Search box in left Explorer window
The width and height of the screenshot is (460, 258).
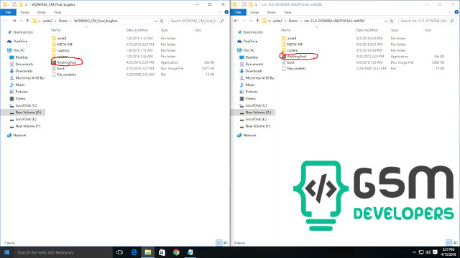197,21
